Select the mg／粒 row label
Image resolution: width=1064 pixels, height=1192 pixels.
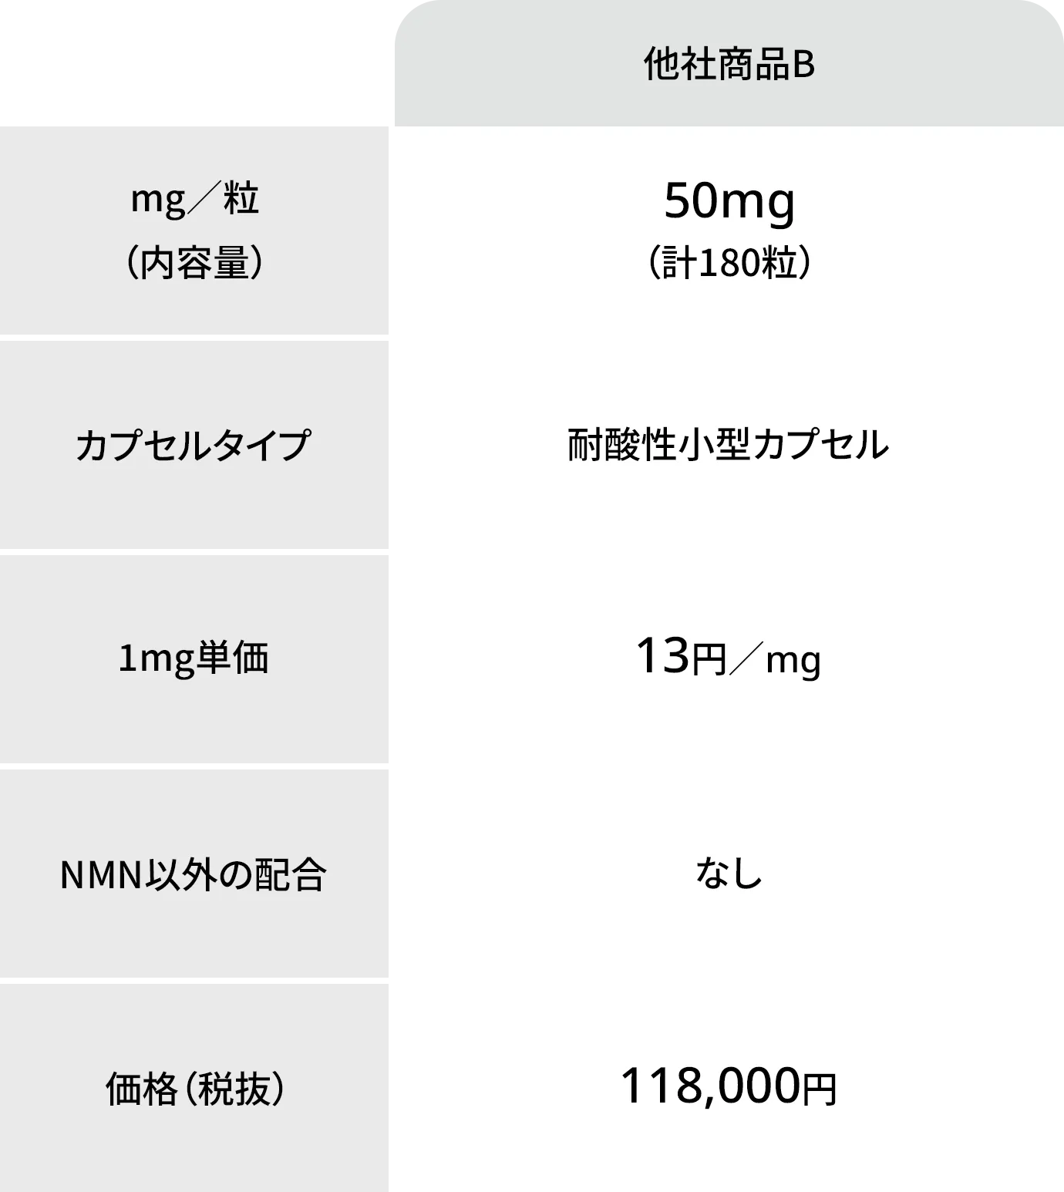194,200
